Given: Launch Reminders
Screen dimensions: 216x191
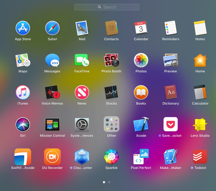Looking at the screenshot, I should [171, 28].
